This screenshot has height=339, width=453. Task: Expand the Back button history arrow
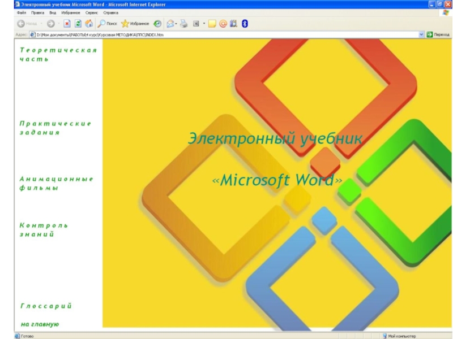pyautogui.click(x=41, y=24)
